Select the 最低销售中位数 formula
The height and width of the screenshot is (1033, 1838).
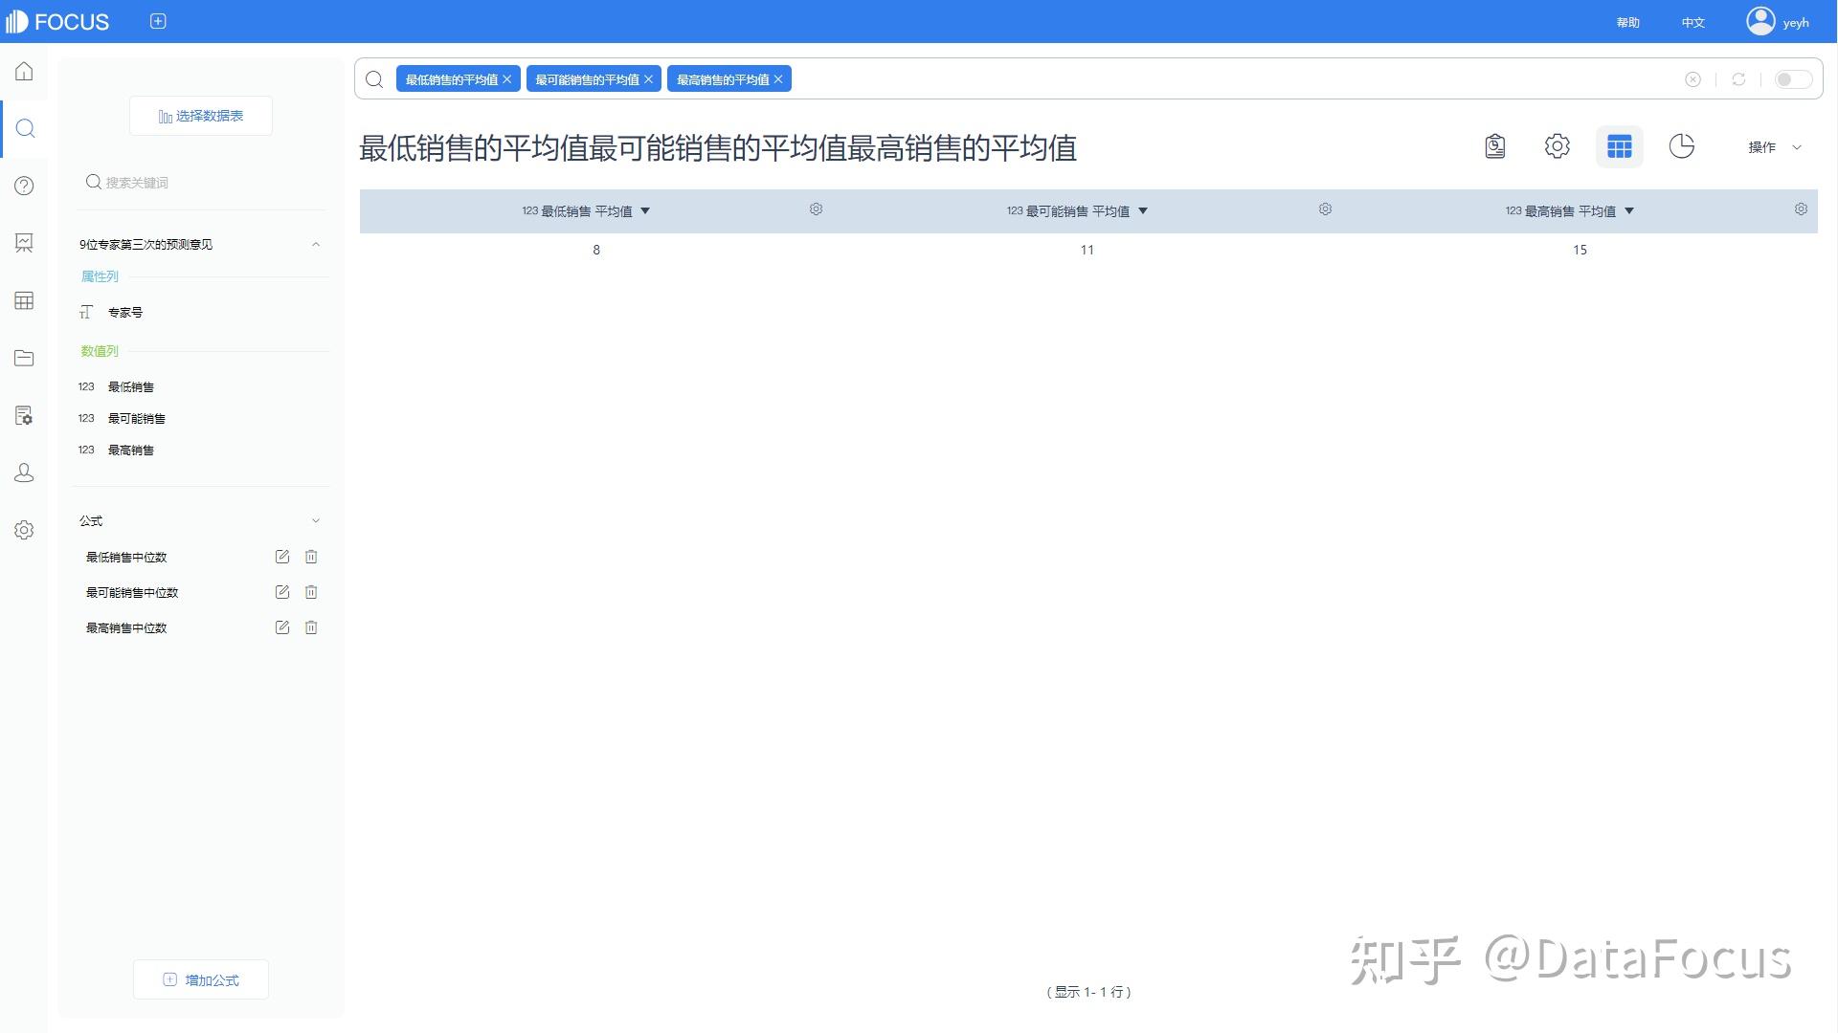pos(126,558)
